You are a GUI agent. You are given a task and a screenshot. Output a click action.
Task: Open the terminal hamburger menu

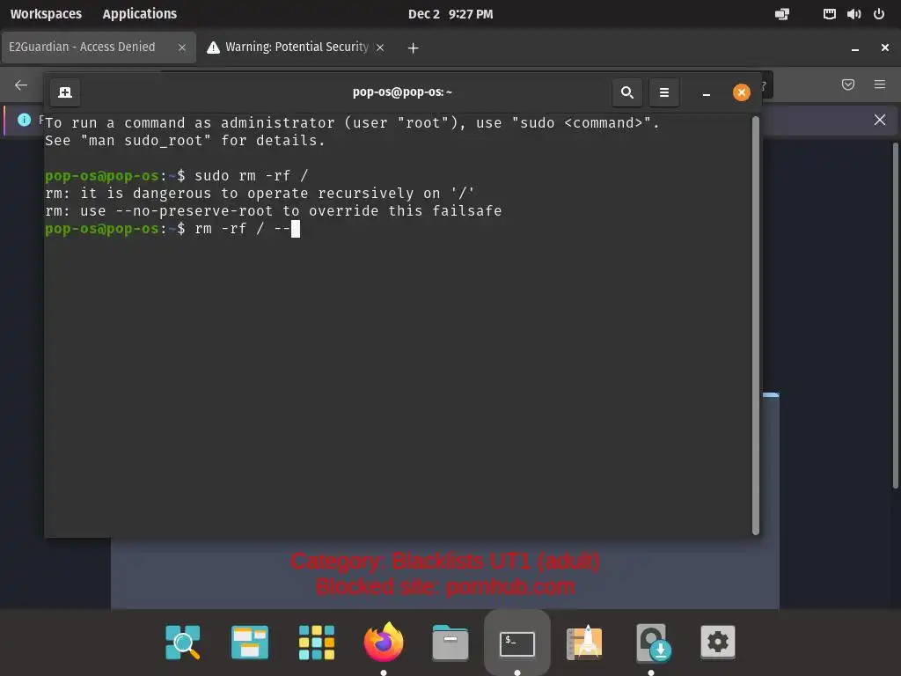point(663,92)
